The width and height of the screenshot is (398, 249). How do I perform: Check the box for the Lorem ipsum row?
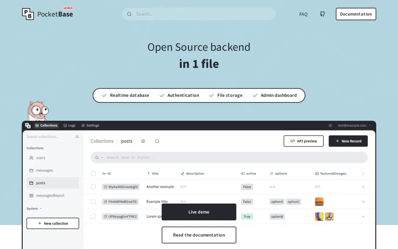pos(93,217)
